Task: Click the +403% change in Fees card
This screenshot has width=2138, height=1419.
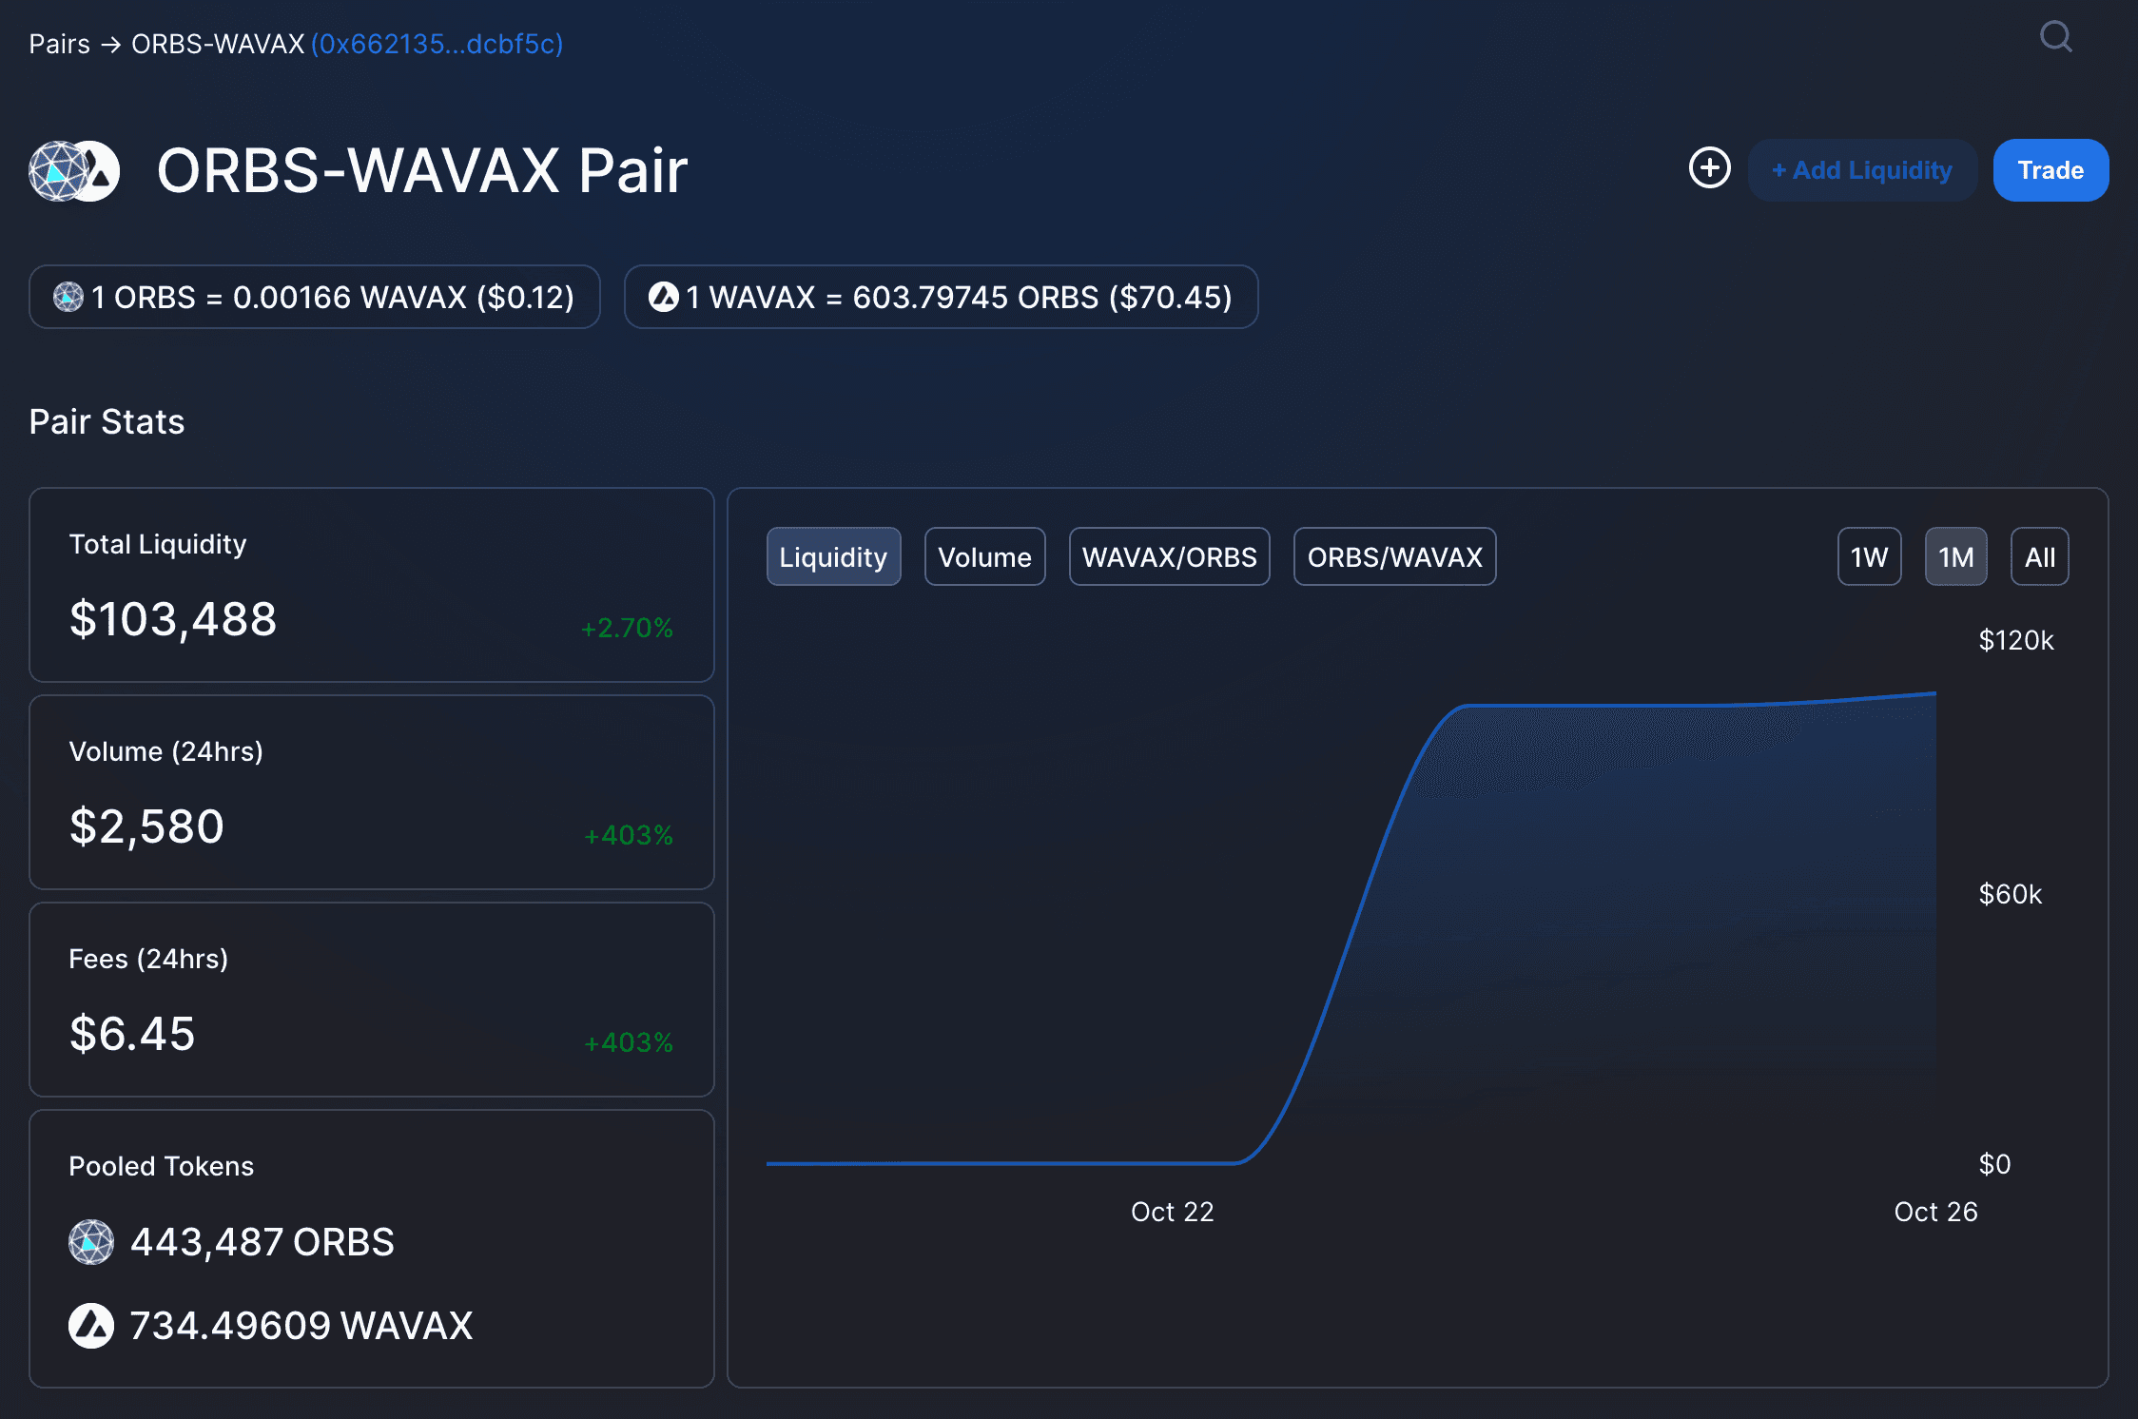Action: 629,1042
